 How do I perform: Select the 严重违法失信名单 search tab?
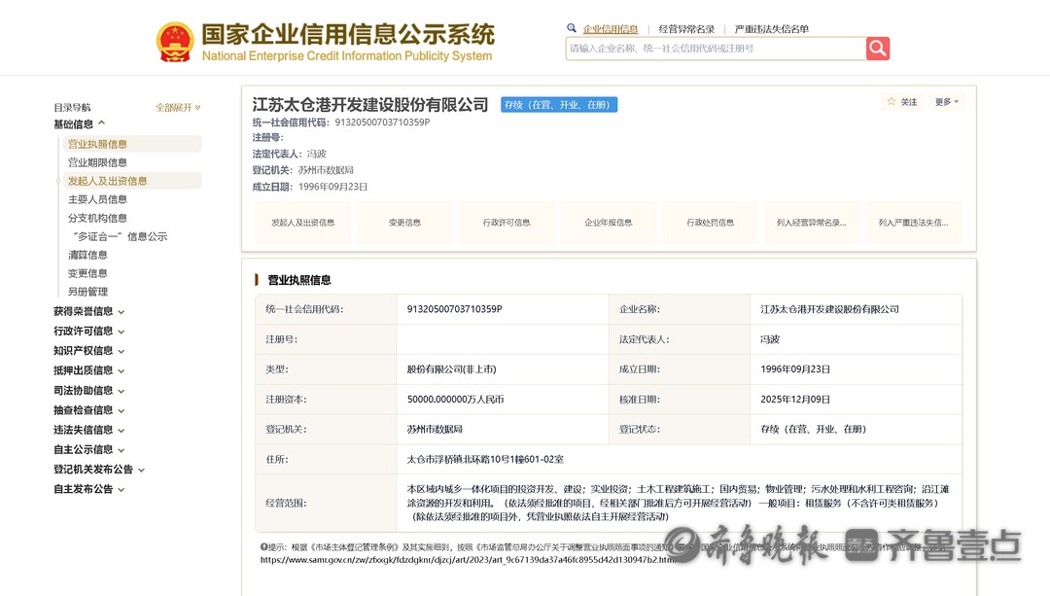click(771, 29)
